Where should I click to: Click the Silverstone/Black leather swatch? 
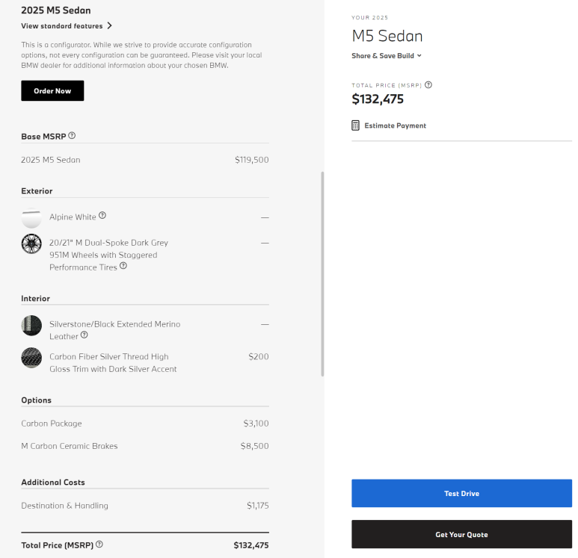coord(31,325)
